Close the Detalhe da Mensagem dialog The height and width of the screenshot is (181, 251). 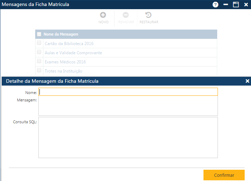point(247,81)
